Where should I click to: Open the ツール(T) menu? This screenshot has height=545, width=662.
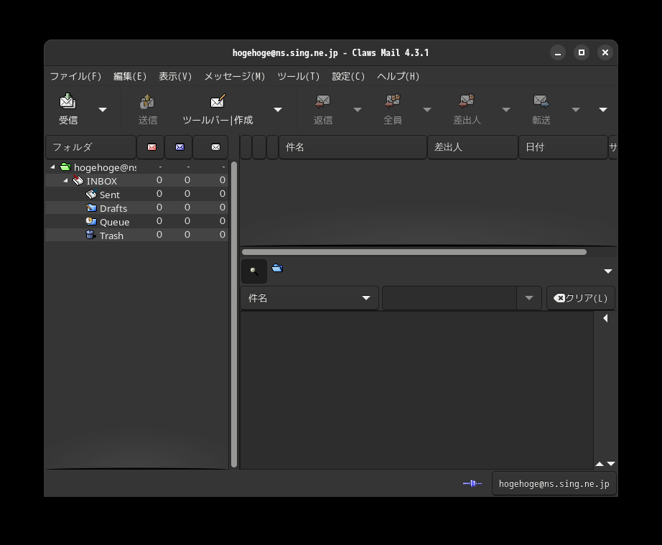tap(298, 76)
